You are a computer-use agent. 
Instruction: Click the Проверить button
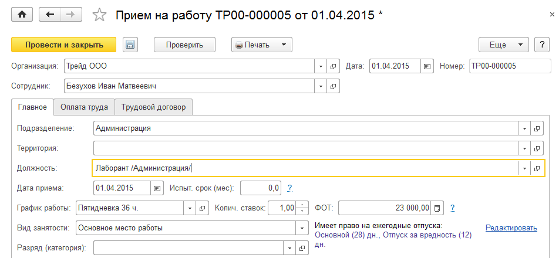tap(184, 45)
